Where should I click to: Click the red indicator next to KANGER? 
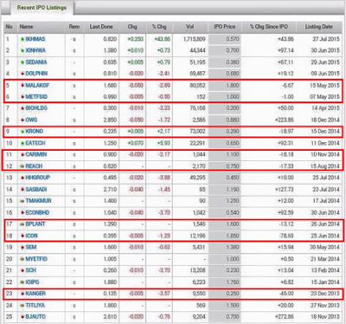click(x=22, y=294)
